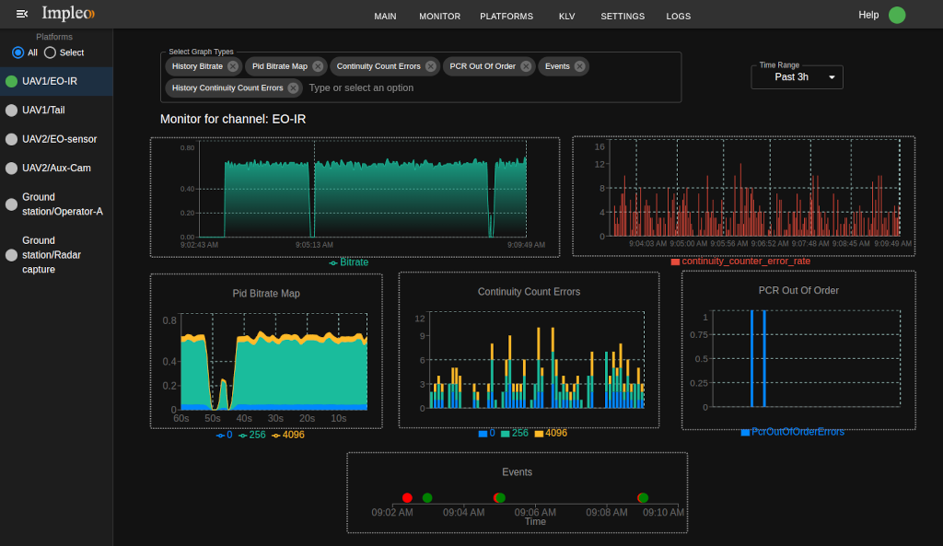Open the SETTINGS tab
This screenshot has width=943, height=546.
[x=623, y=17]
